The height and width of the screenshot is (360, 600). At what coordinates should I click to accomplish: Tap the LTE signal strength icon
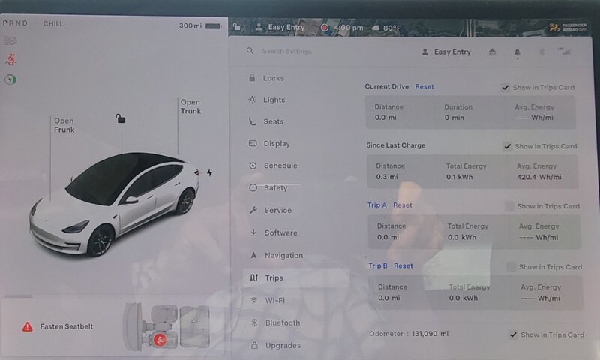click(564, 51)
